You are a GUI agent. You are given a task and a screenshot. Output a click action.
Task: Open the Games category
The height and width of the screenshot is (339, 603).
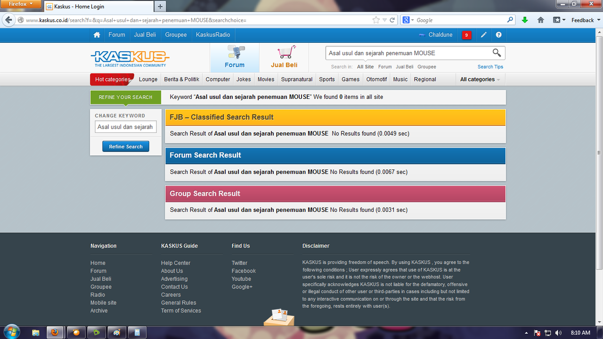[350, 80]
